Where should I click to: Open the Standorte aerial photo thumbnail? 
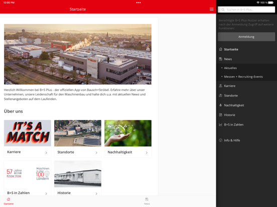click(x=78, y=133)
